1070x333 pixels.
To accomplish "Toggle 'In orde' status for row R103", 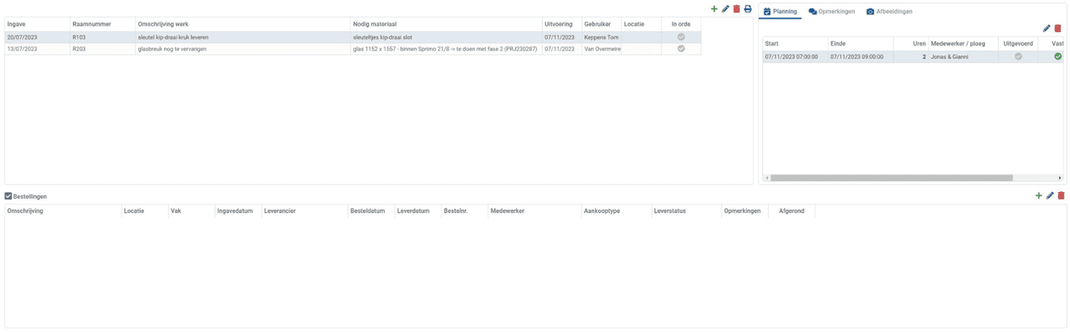I will coord(681,37).
